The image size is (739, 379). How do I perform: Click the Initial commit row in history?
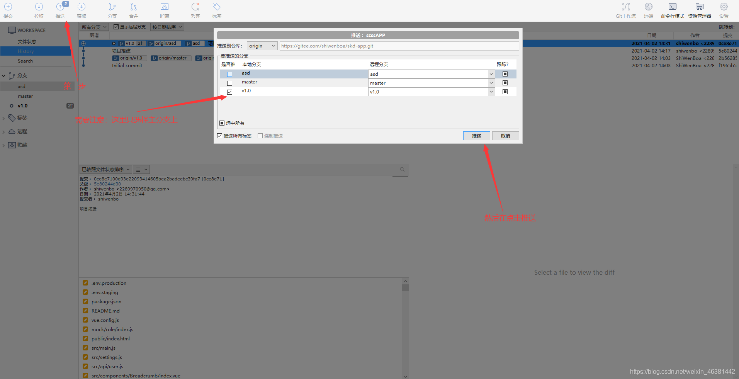coord(127,66)
